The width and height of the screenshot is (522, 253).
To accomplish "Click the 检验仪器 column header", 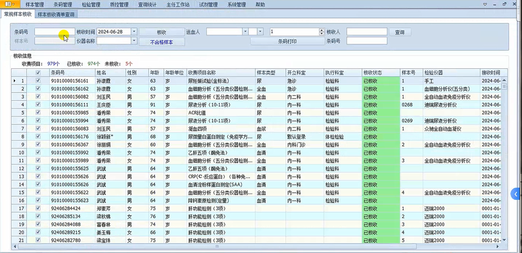I will [452, 72].
